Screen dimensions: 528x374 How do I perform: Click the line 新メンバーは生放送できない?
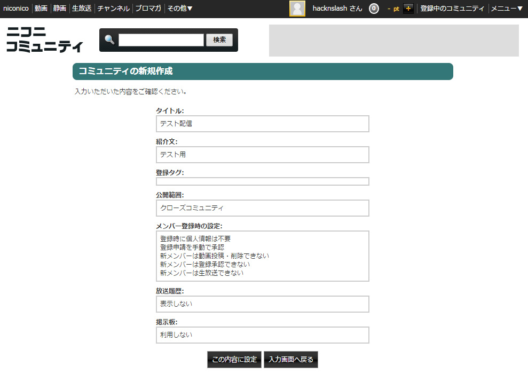pos(202,273)
